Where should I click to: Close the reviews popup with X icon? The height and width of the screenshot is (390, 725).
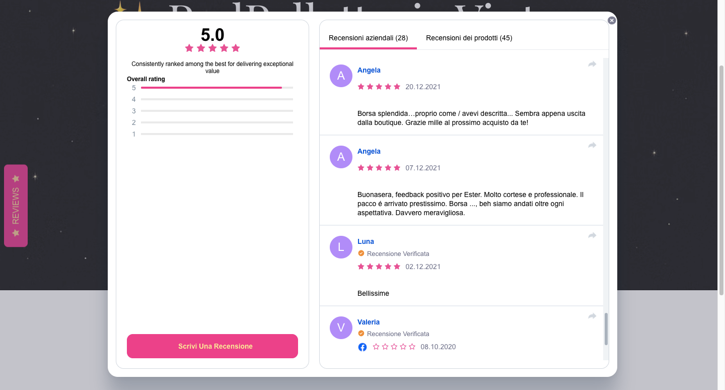[612, 20]
